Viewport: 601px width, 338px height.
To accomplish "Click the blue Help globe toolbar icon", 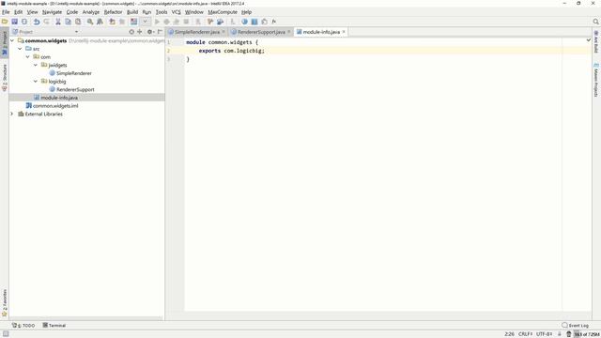I will click(x=244, y=22).
